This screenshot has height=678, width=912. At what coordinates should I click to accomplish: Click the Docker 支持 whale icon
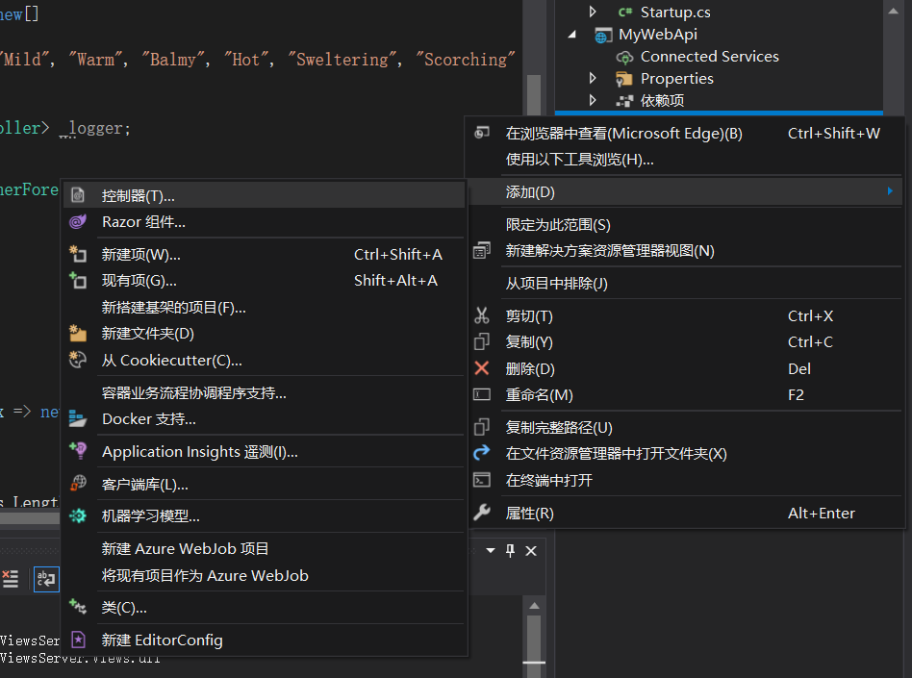tap(78, 418)
